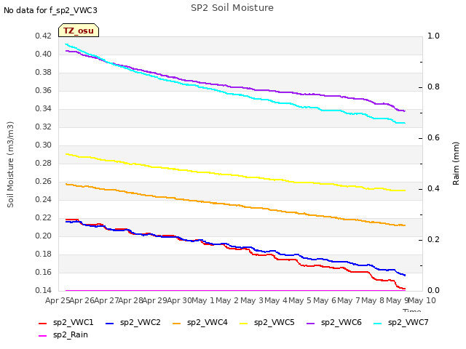Click the SP2 Soil Moisture chart title
Image resolution: width=466 pixels, height=349 pixels.
click(x=232, y=8)
